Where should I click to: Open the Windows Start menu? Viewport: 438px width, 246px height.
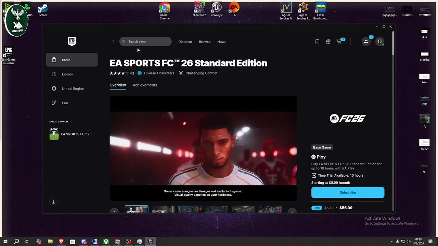tap(5, 242)
